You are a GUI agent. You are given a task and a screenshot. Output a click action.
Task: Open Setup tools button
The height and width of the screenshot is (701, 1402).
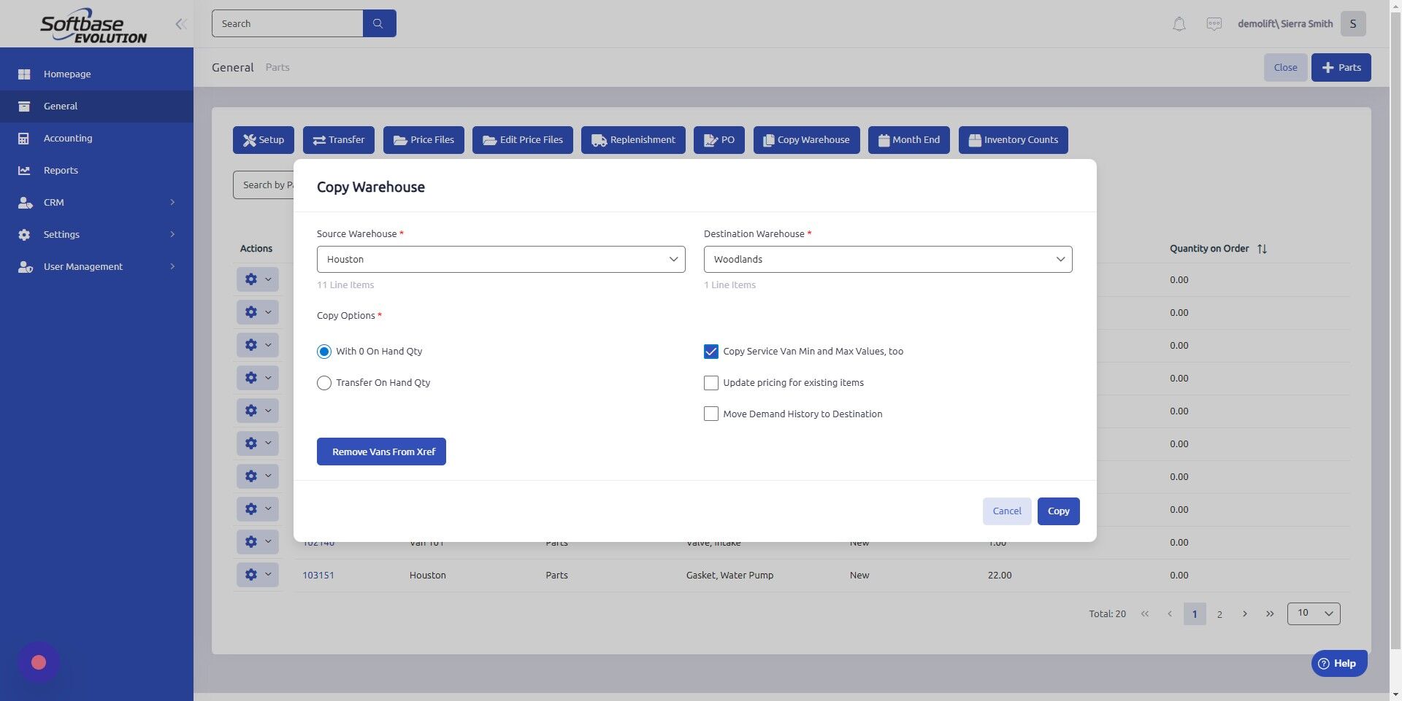(x=264, y=140)
